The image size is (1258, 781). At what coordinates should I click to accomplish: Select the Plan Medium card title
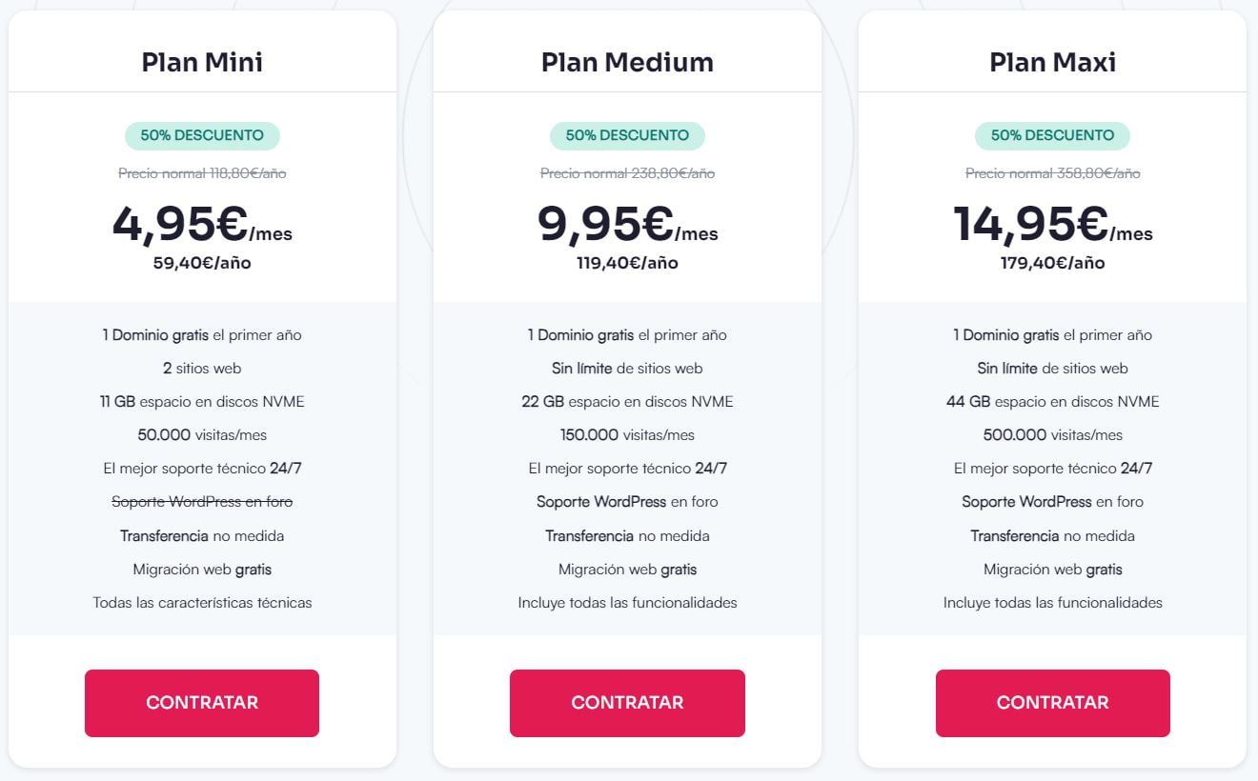click(627, 61)
